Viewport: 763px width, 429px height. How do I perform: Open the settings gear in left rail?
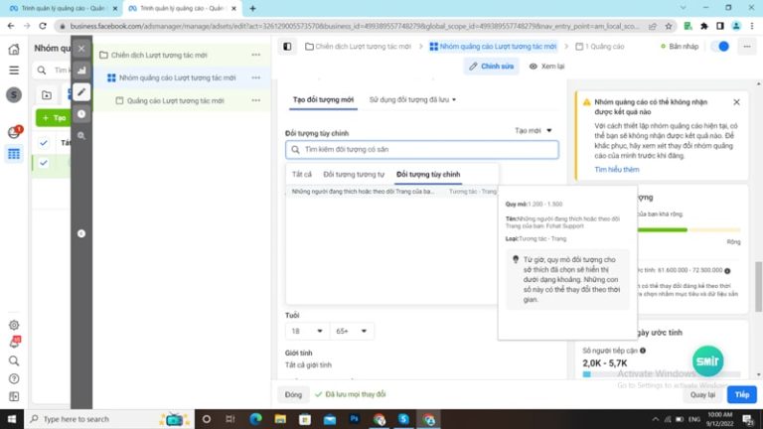click(14, 325)
